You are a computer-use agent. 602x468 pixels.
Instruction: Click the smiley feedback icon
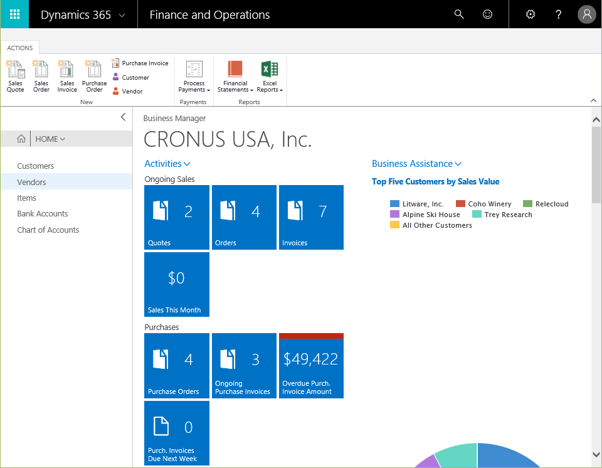pos(487,14)
